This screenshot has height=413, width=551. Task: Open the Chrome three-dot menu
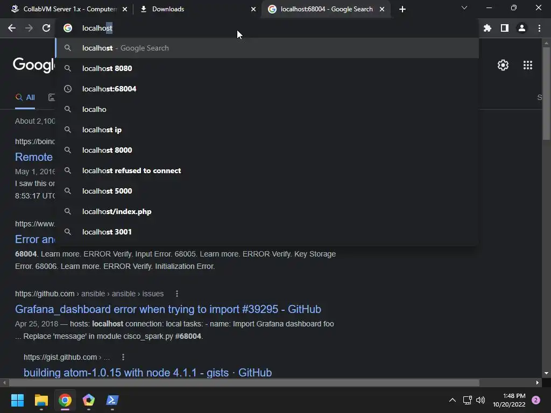(539, 28)
